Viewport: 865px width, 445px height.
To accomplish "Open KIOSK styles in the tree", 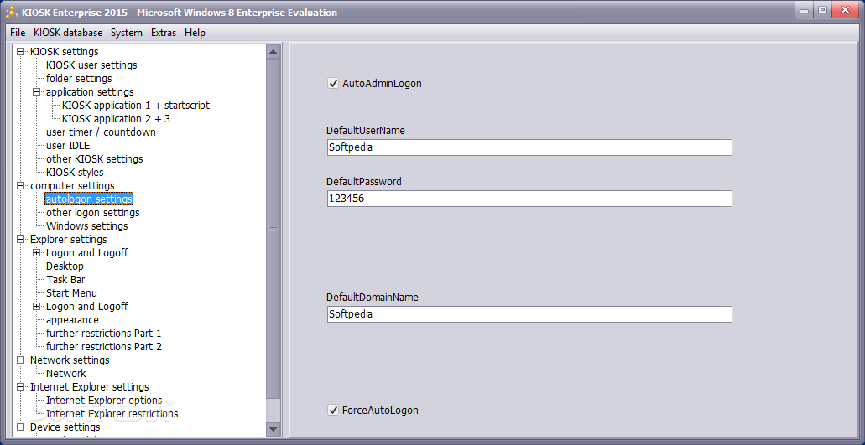I will (x=75, y=173).
